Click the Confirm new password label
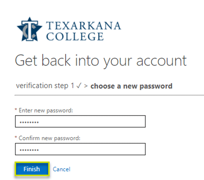The image size is (204, 180). [50, 138]
